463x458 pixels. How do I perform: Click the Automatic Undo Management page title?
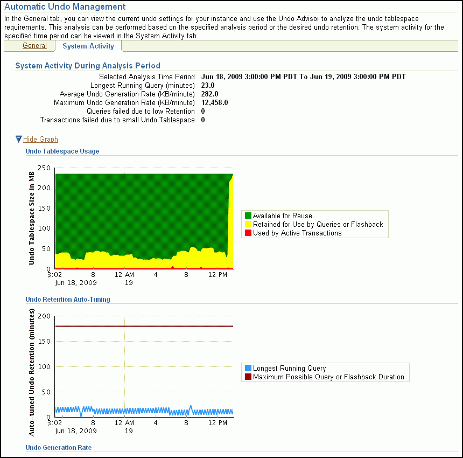click(65, 6)
